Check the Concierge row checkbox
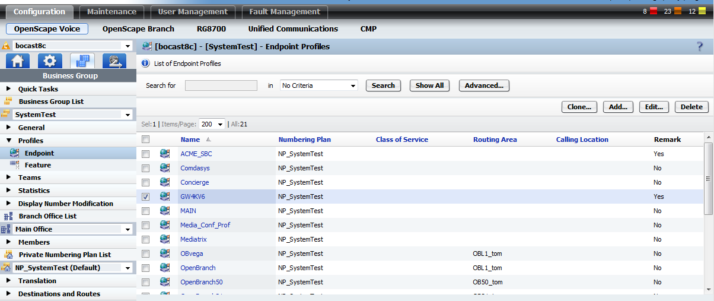The width and height of the screenshot is (714, 301). 145,182
